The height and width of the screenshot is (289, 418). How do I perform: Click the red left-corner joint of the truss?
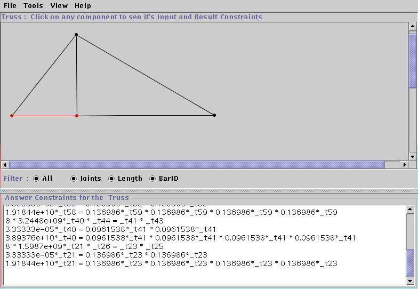click(x=12, y=116)
